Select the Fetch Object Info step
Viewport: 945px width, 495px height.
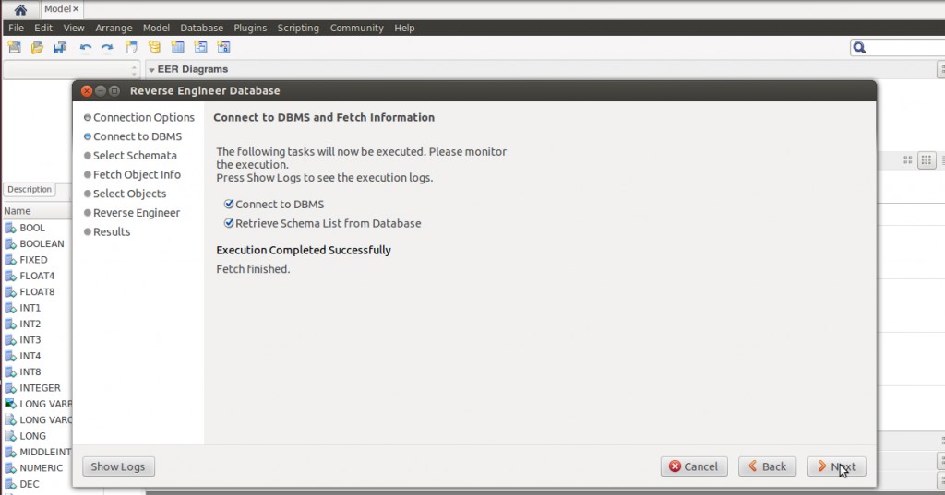[x=133, y=174]
